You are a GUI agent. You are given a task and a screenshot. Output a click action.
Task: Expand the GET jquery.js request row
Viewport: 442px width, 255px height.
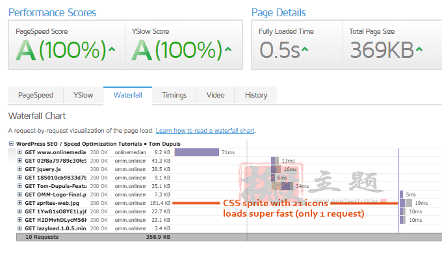click(19, 169)
